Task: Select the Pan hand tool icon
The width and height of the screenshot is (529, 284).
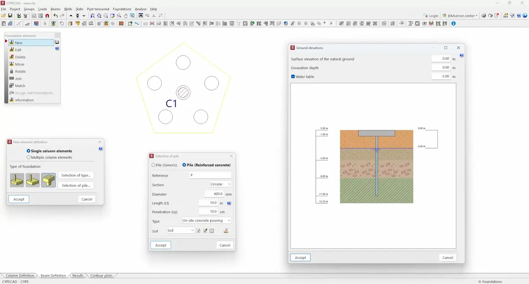Action: 126,15
